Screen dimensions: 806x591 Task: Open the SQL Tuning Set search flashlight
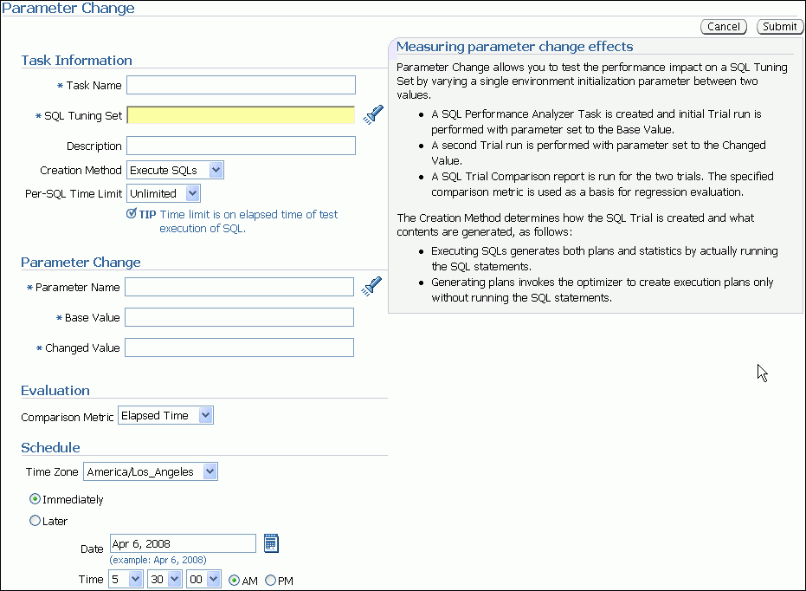(x=372, y=114)
